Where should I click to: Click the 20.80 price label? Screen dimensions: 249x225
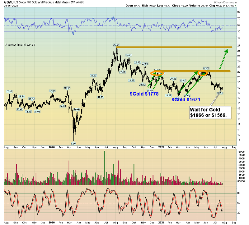pos(93,76)
